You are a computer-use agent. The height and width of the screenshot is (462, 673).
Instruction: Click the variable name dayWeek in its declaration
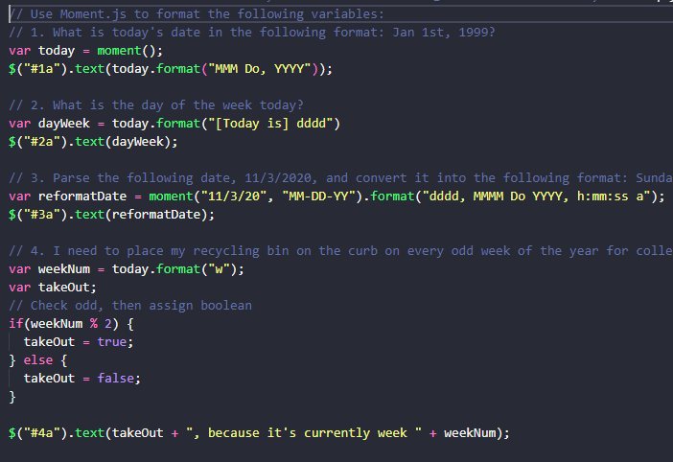point(64,124)
